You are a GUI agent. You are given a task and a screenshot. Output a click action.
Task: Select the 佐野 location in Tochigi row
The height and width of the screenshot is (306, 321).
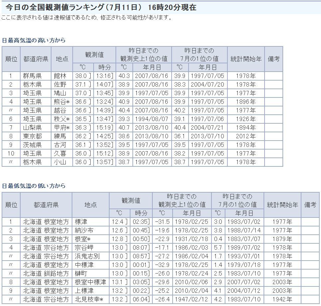click(x=60, y=85)
